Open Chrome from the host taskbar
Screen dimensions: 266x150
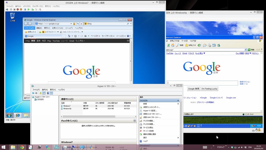coord(22,147)
